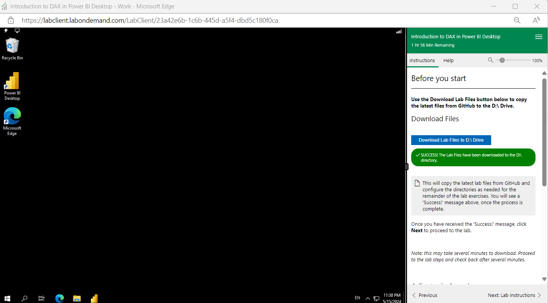Open File Explorer from the taskbar

[77, 298]
